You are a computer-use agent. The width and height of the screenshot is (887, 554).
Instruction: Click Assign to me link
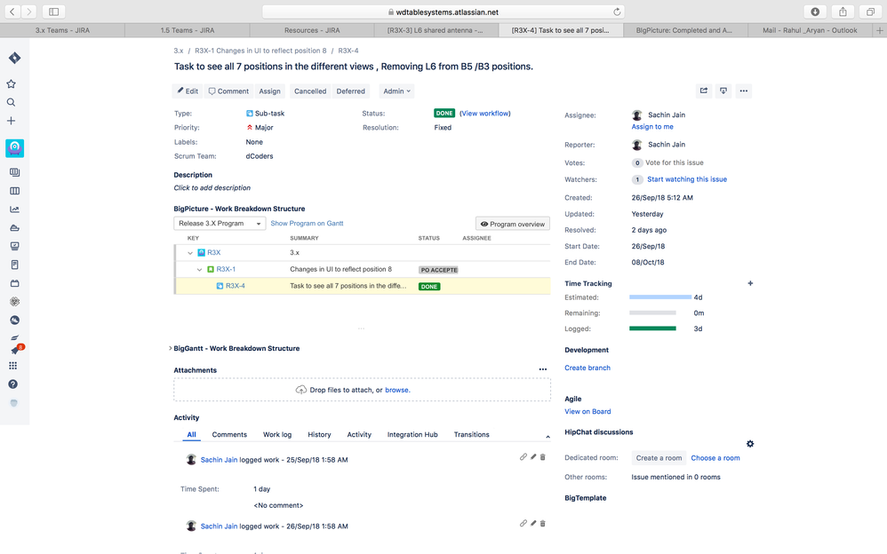(652, 127)
